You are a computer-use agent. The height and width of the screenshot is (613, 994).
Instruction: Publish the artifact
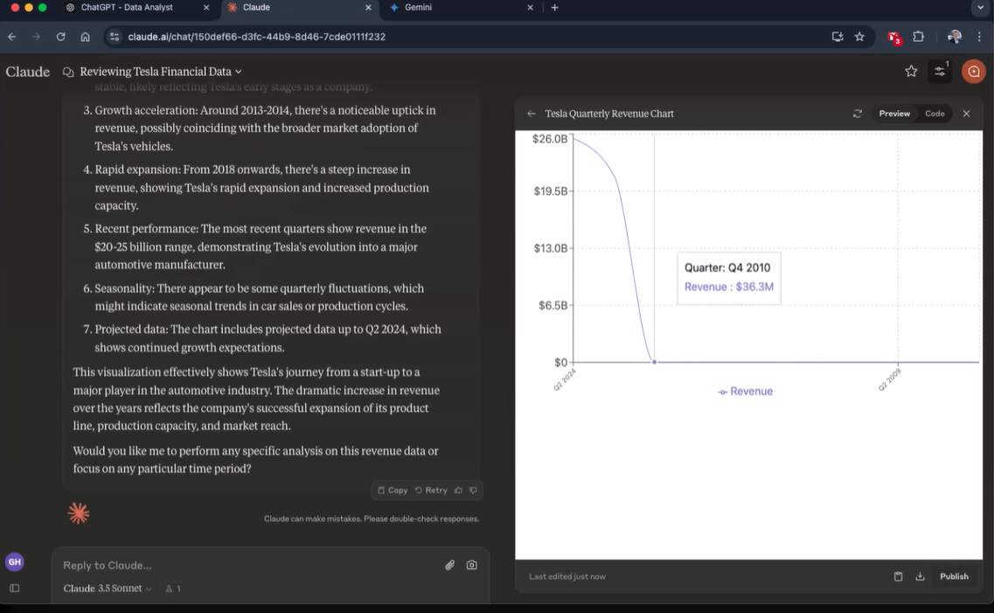point(954,576)
